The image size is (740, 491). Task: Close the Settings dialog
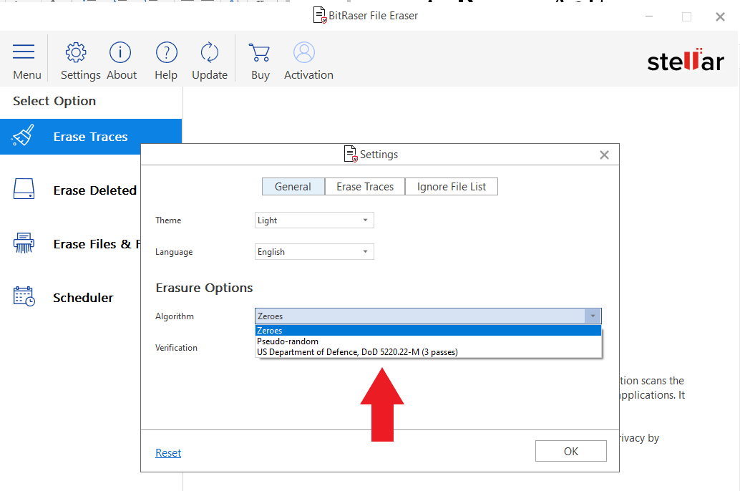pyautogui.click(x=604, y=155)
